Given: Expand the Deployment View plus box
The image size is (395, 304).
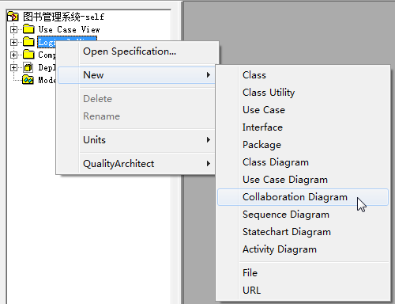Looking at the screenshot, I should click(13, 67).
